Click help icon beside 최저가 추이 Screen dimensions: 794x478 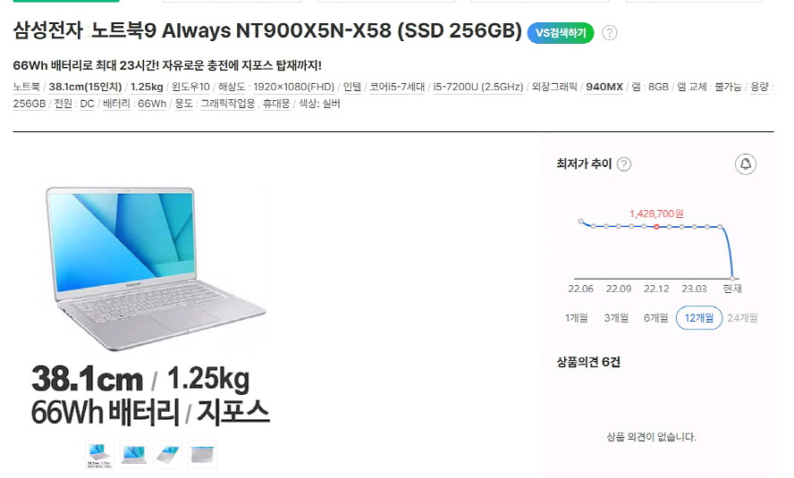pyautogui.click(x=624, y=164)
